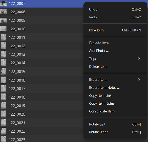
Task: Click list row 122_0021
Action: coord(42,123)
